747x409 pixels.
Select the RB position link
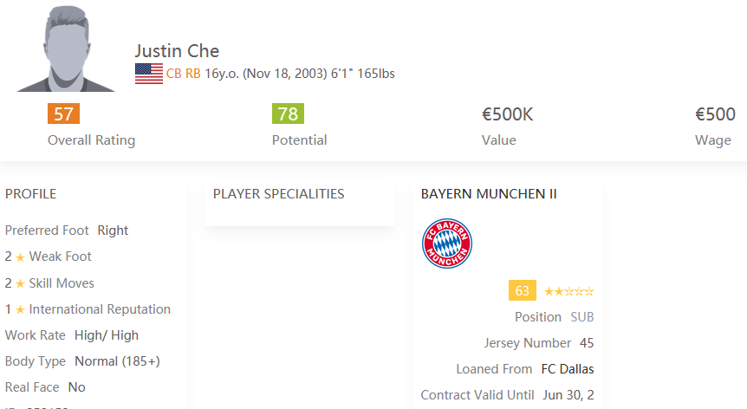(193, 74)
